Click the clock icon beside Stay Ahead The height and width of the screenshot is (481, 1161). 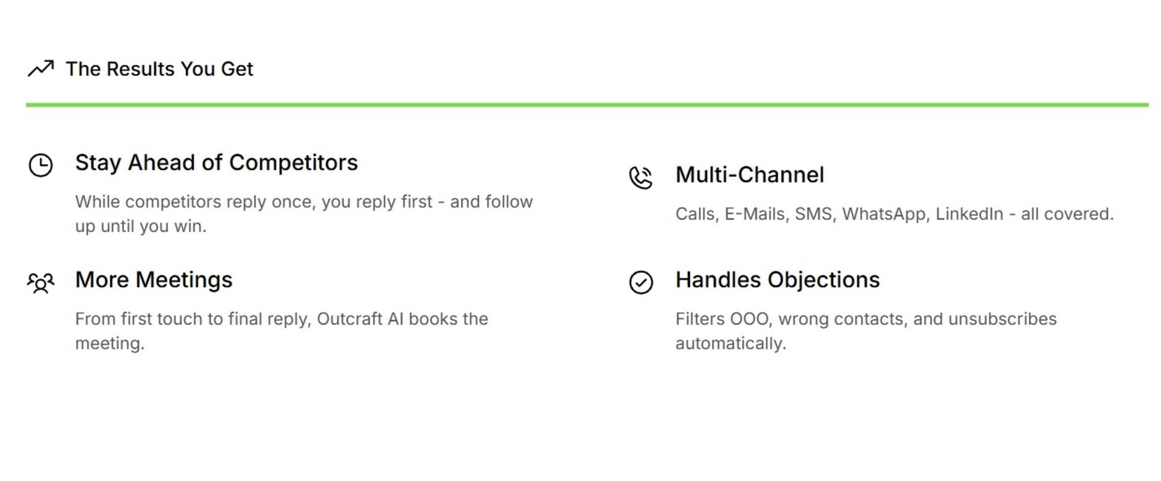(41, 165)
